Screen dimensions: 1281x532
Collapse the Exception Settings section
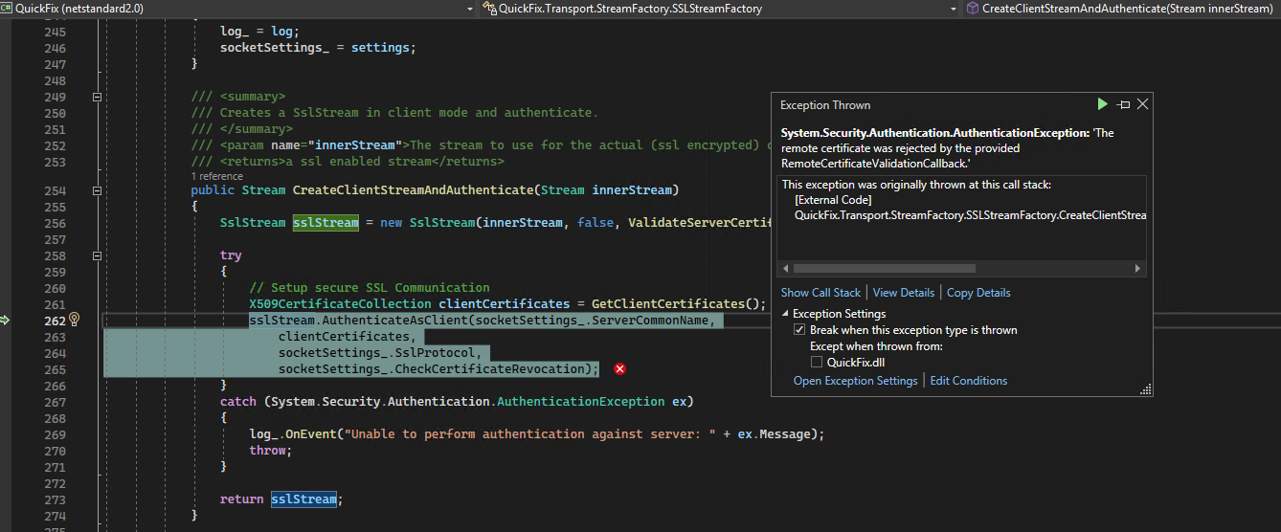click(786, 314)
